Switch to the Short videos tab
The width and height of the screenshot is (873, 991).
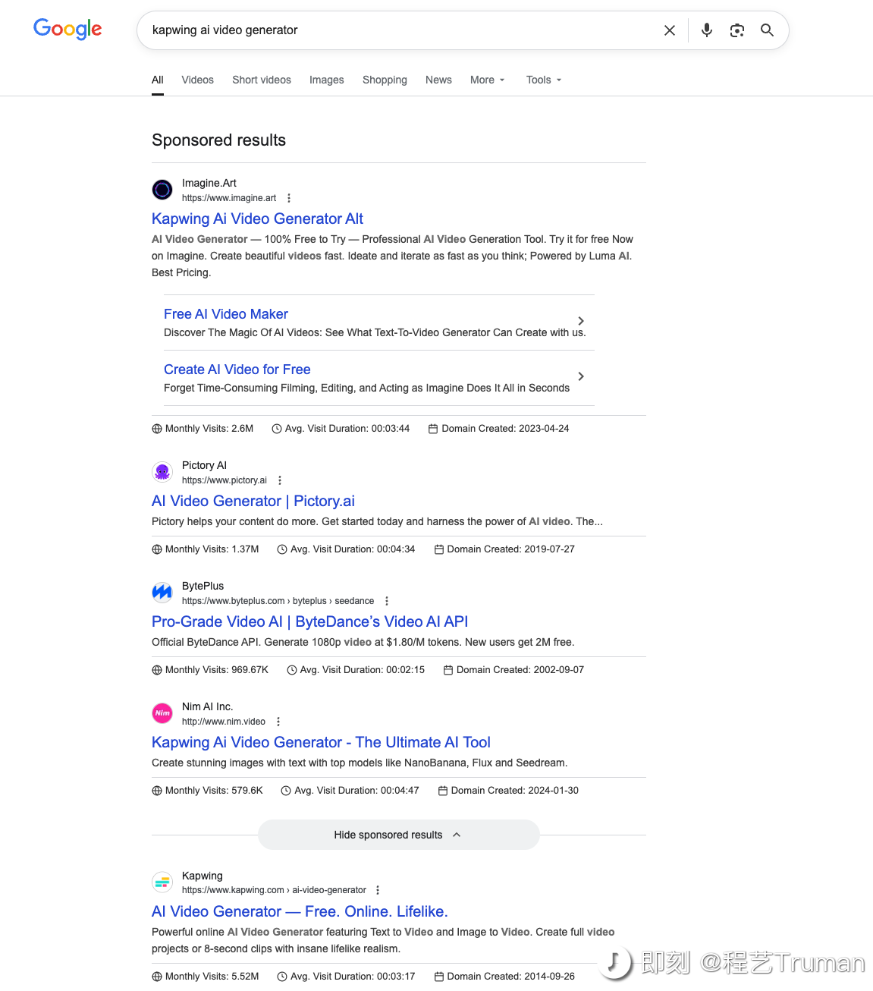click(x=262, y=80)
